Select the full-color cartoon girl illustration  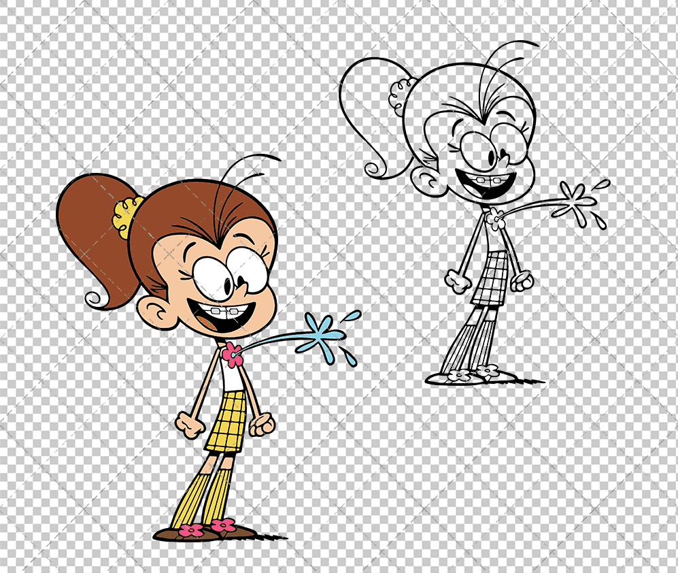[209, 348]
